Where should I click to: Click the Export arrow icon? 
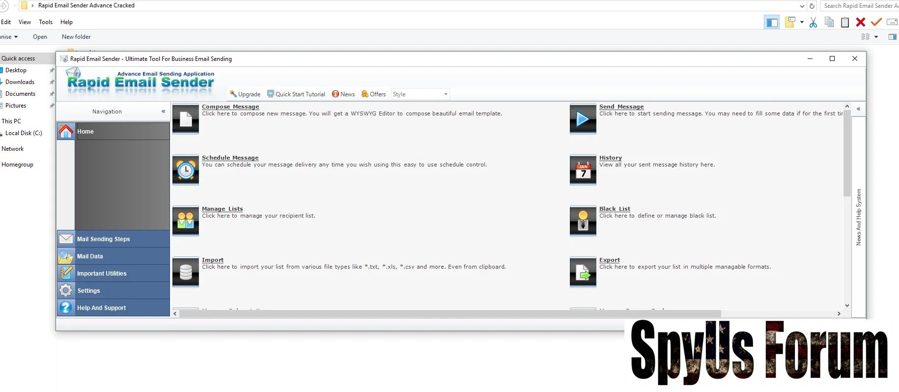(583, 272)
